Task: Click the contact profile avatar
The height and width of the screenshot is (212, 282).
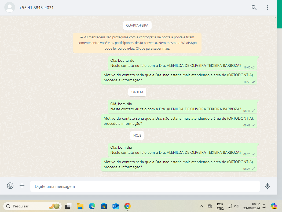Action: 10,7
